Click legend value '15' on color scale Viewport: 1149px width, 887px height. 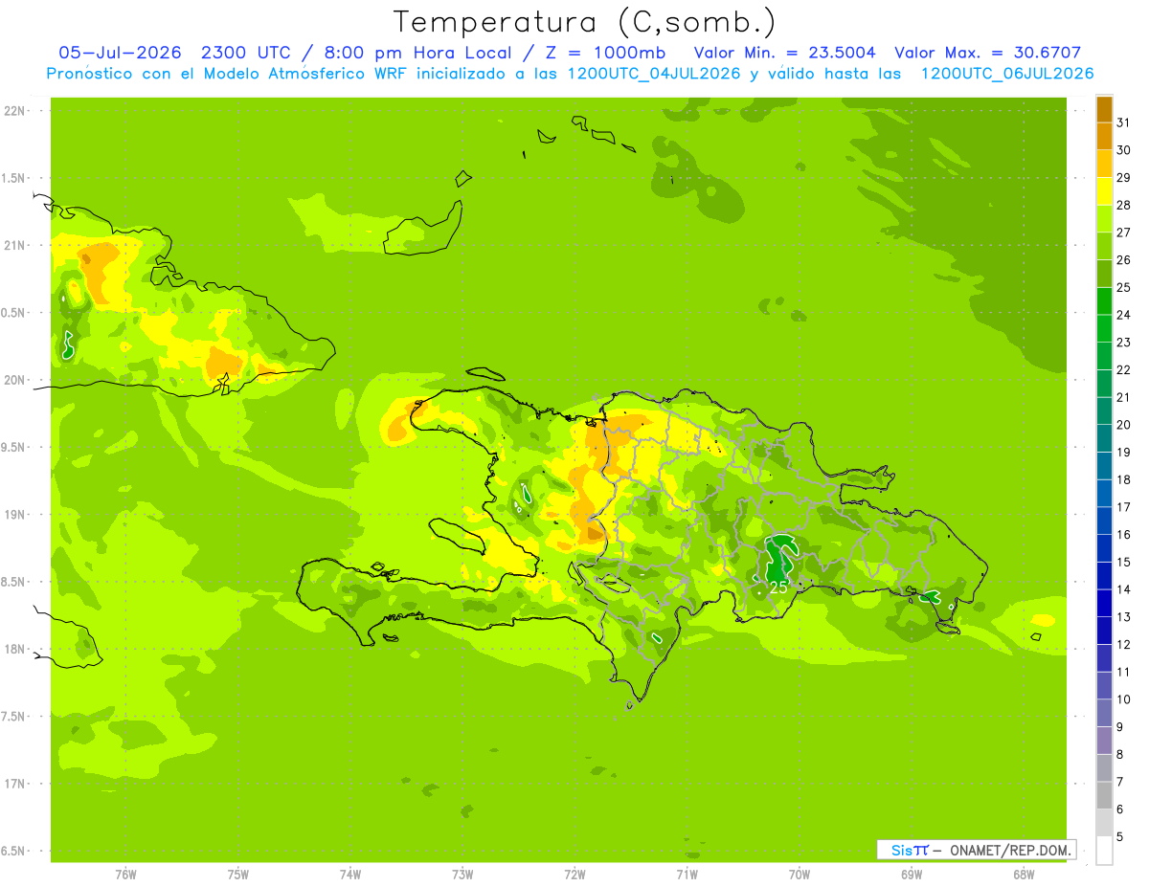pyautogui.click(x=1123, y=563)
